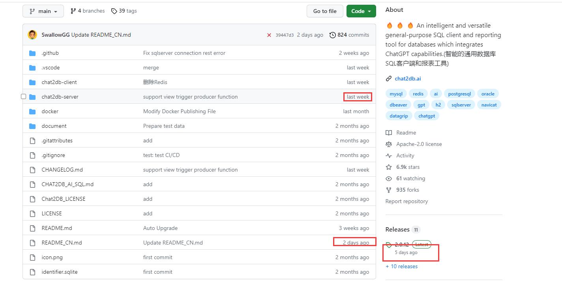Open commit hash 39447d3
This screenshot has width=562, height=284.
pos(285,35)
